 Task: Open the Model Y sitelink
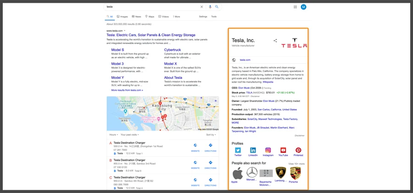click(x=117, y=77)
